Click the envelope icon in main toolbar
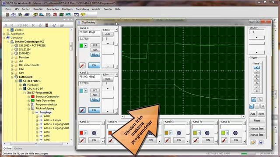Screen dimensions: 280x157 point(76,14)
